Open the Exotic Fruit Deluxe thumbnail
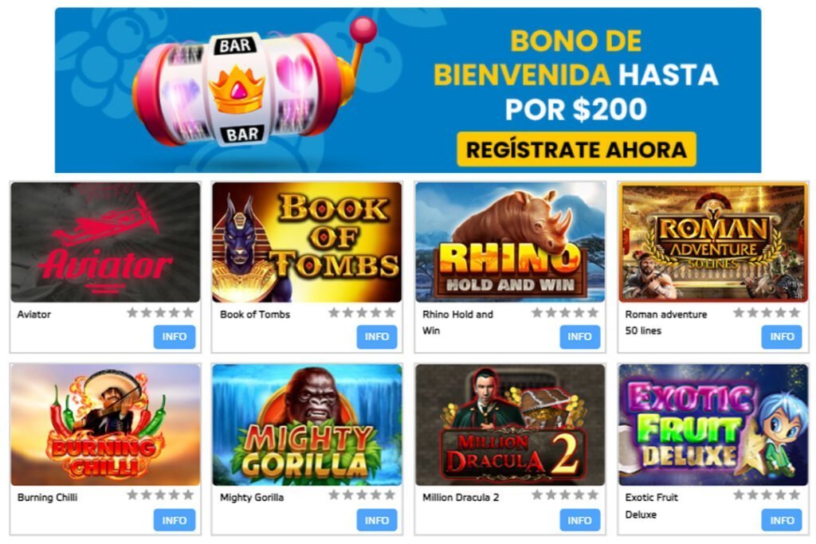816x544 pixels. click(713, 425)
